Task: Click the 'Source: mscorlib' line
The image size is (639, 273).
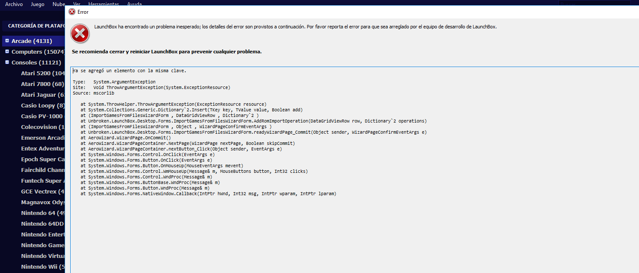Action: point(94,93)
